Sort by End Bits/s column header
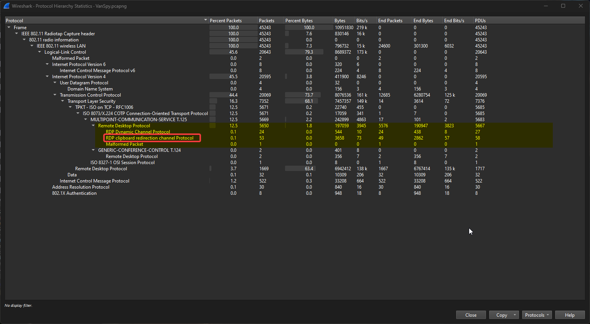Image resolution: width=590 pixels, height=324 pixels. point(458,20)
